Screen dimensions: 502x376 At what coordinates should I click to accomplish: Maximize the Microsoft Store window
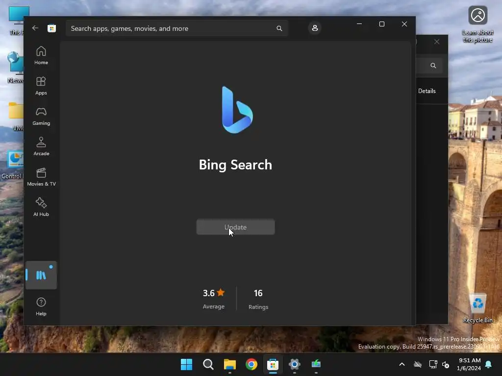[x=381, y=24]
